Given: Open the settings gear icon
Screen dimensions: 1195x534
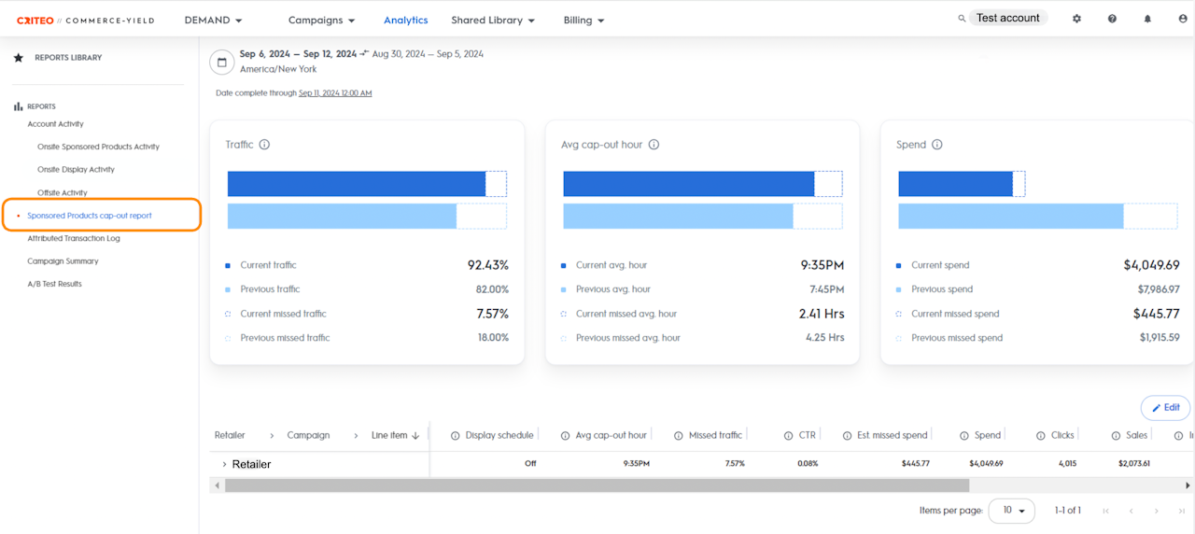Looking at the screenshot, I should [x=1076, y=19].
